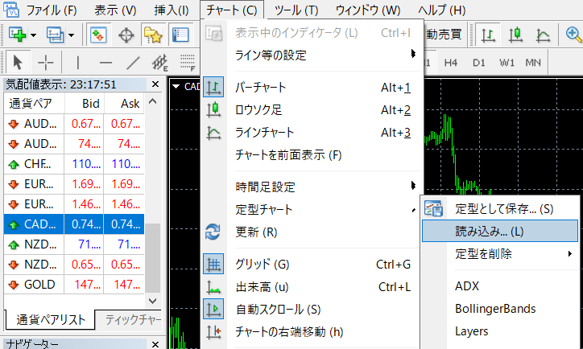
Task: Toggle グリッド (G) grid option
Action: (x=311, y=265)
